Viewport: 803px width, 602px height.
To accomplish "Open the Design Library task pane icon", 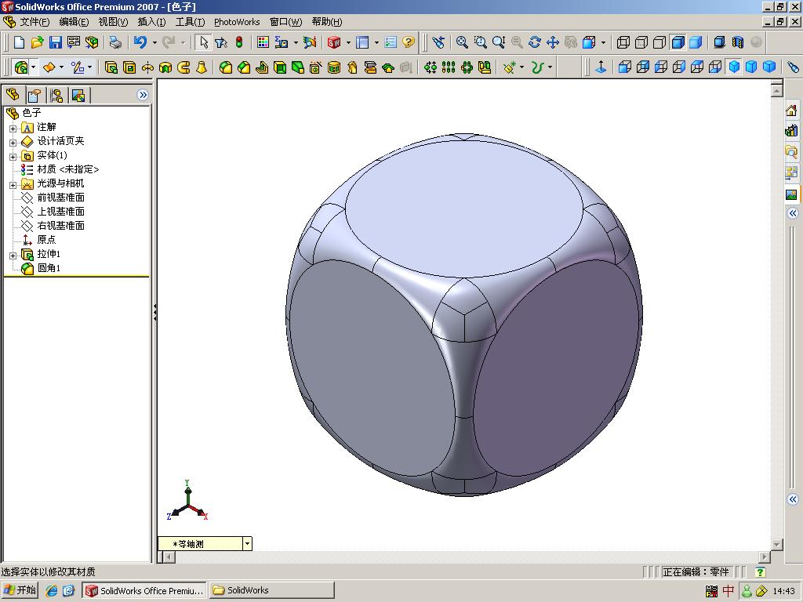I will point(791,131).
